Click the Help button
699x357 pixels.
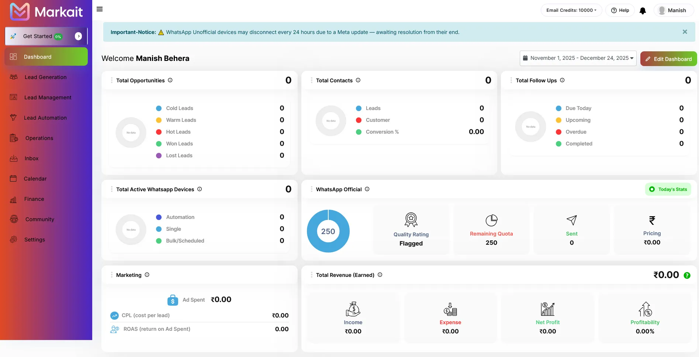620,10
